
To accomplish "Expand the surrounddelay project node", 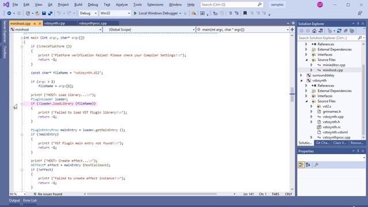I will 301,75.
